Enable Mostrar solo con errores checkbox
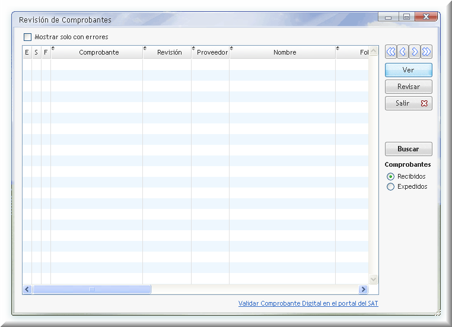The width and height of the screenshot is (452, 327). click(x=27, y=37)
